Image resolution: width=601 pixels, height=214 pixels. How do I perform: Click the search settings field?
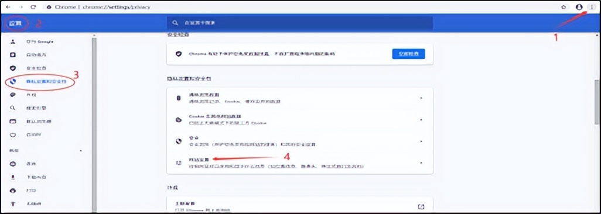coord(300,23)
